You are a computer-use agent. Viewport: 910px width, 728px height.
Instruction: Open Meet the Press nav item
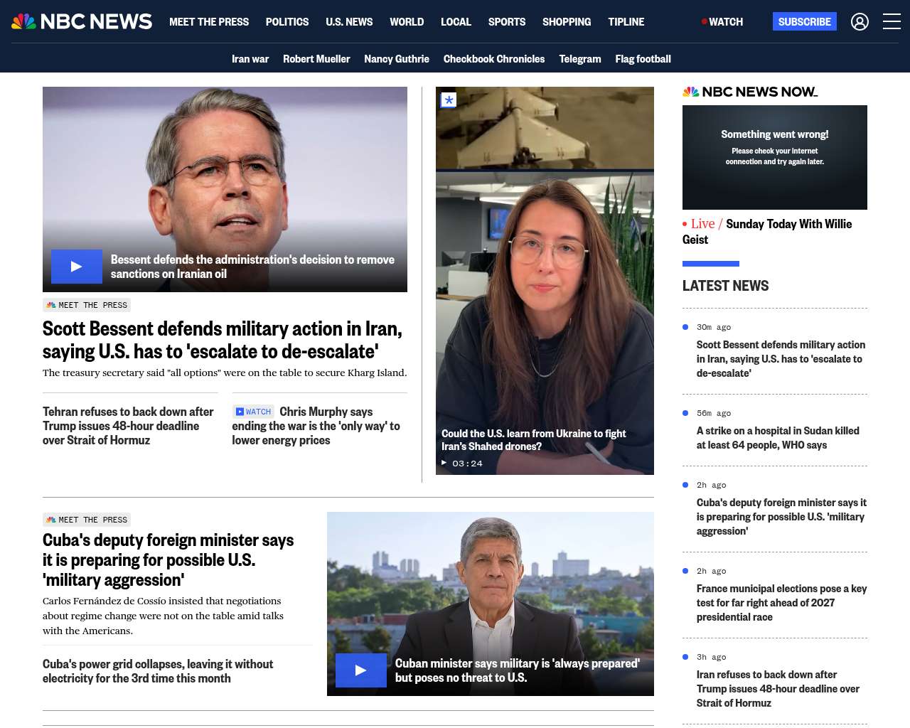point(209,22)
